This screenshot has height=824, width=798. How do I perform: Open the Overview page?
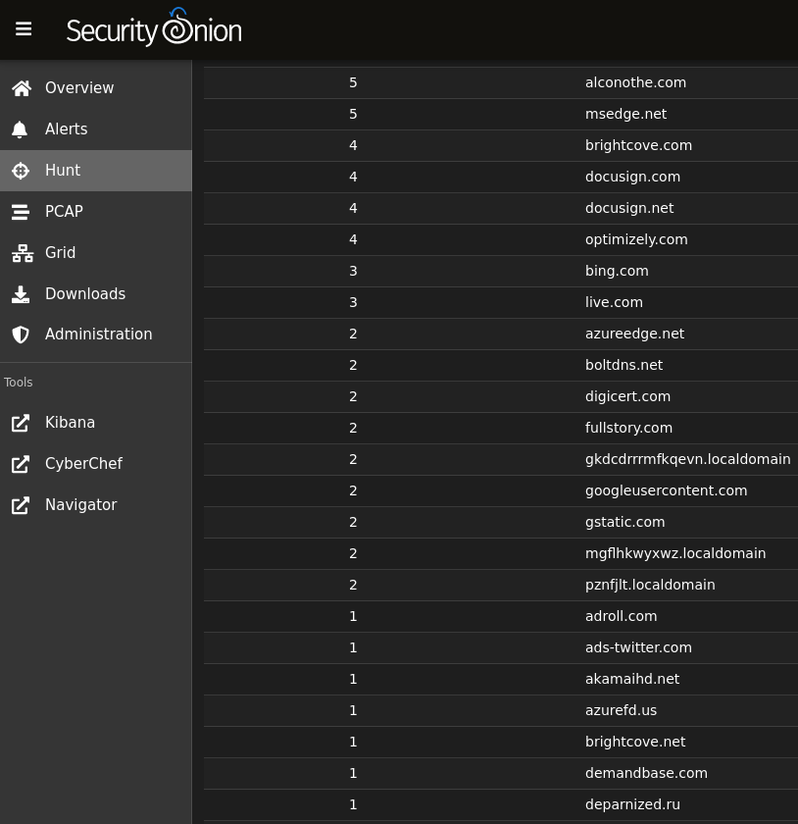(96, 87)
